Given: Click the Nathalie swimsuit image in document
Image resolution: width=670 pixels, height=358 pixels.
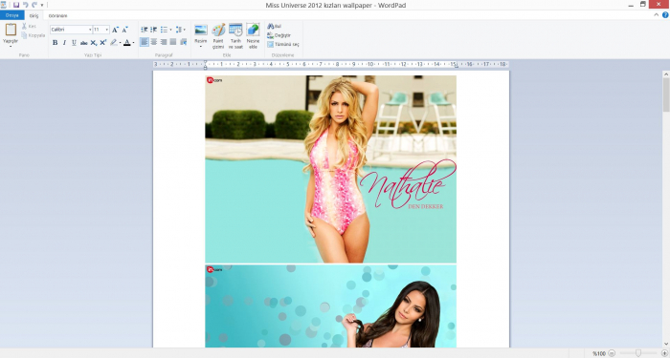Looking at the screenshot, I should click(x=331, y=169).
